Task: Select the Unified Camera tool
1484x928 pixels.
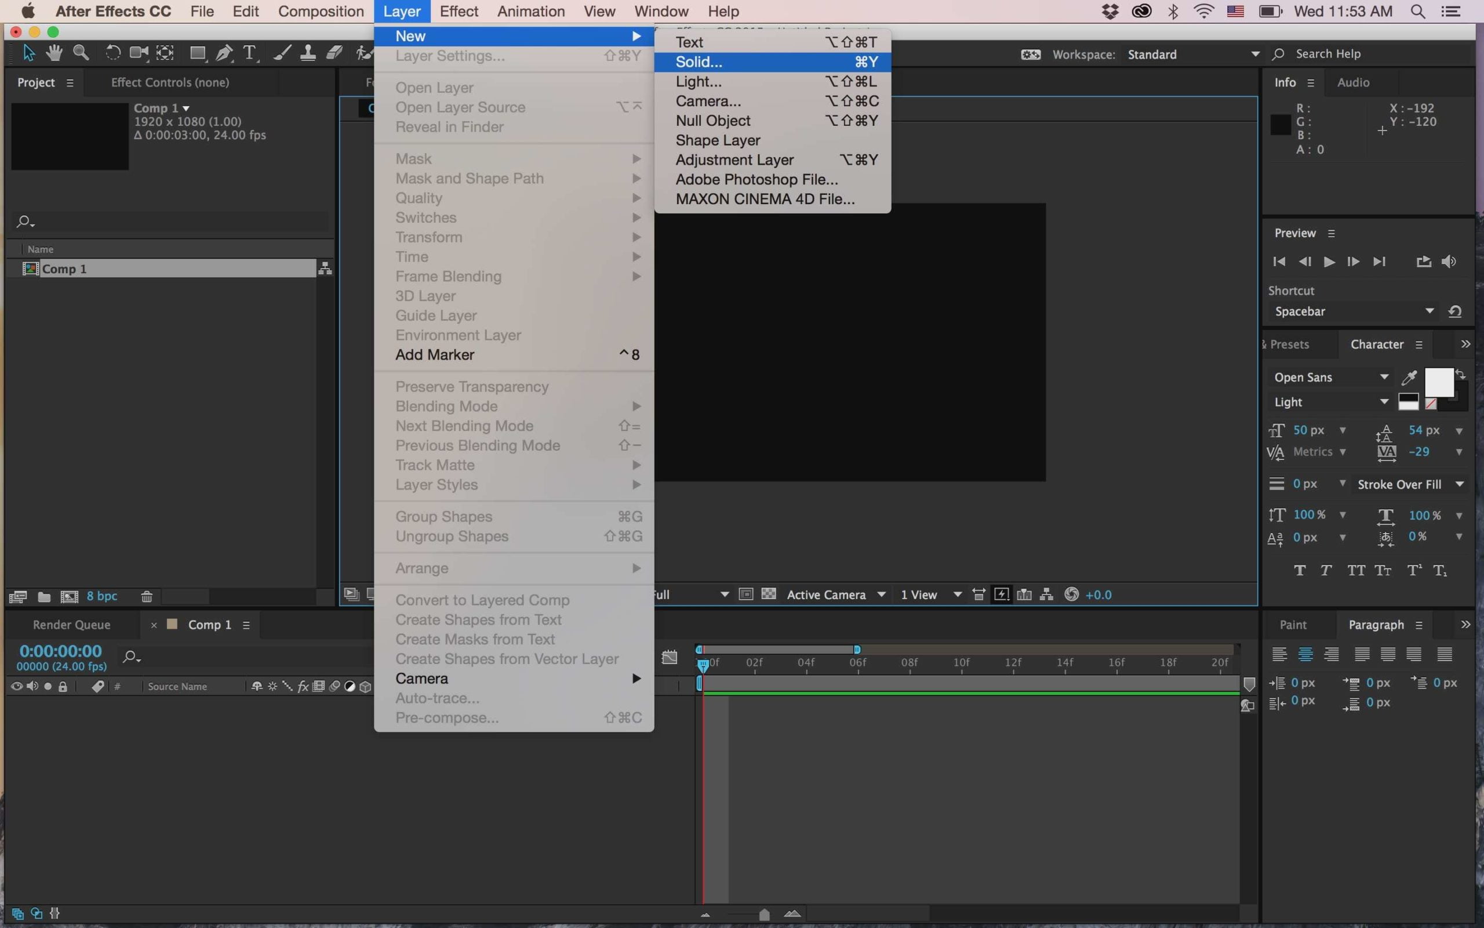Action: click(x=139, y=53)
